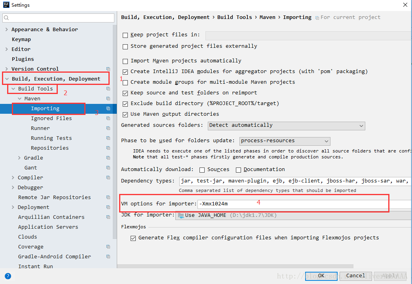The width and height of the screenshot is (412, 284).
Task: Click Maven in the breadcrumb path
Action: (x=267, y=17)
